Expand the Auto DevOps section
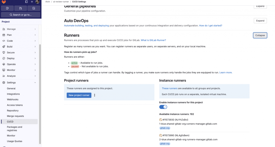 (x=260, y=21)
